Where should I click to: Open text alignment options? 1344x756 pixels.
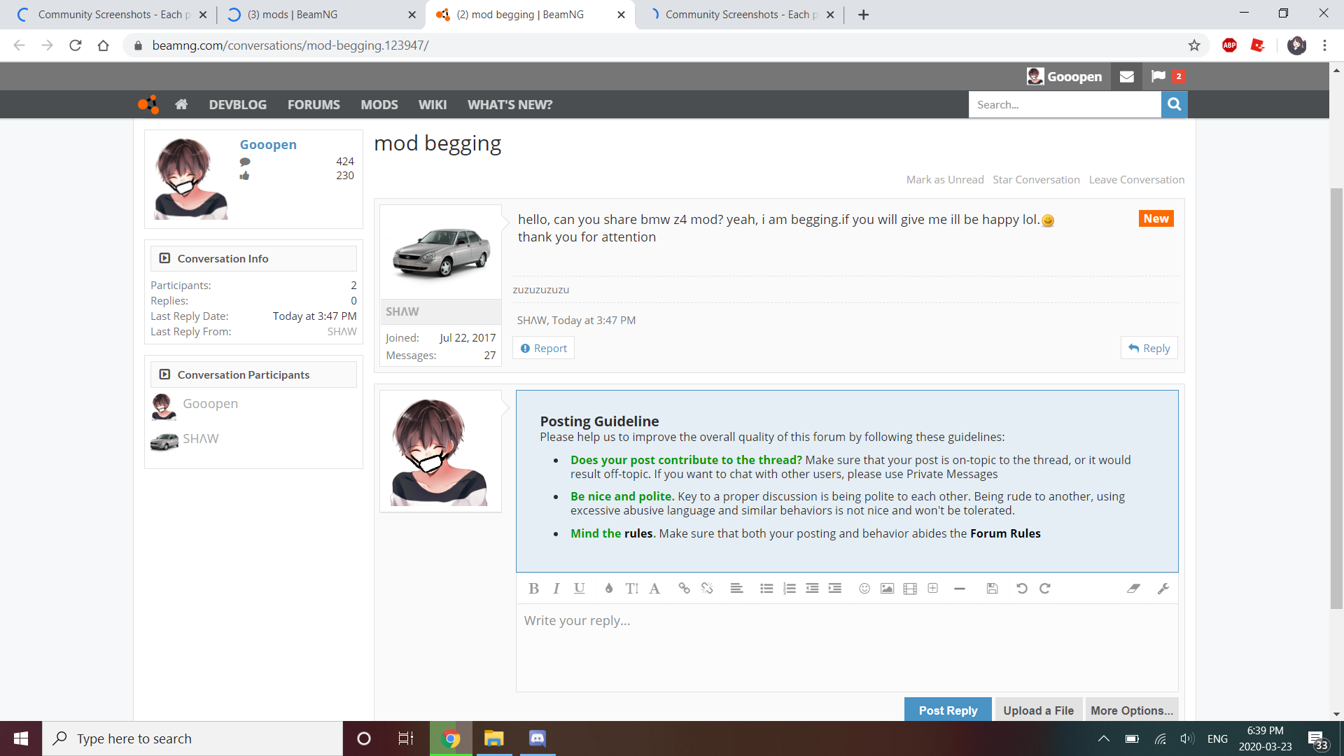pyautogui.click(x=736, y=589)
